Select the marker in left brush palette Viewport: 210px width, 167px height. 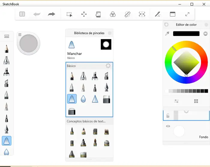(6, 72)
